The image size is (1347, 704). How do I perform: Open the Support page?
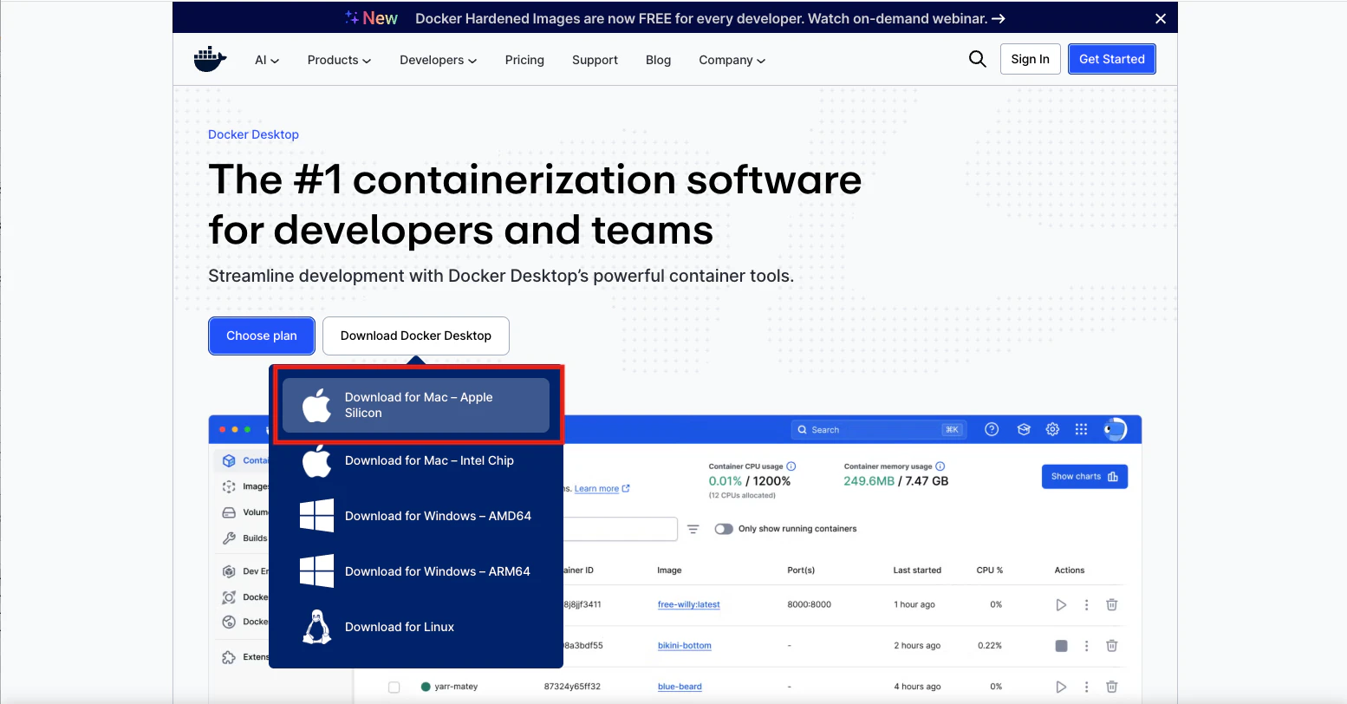click(595, 60)
